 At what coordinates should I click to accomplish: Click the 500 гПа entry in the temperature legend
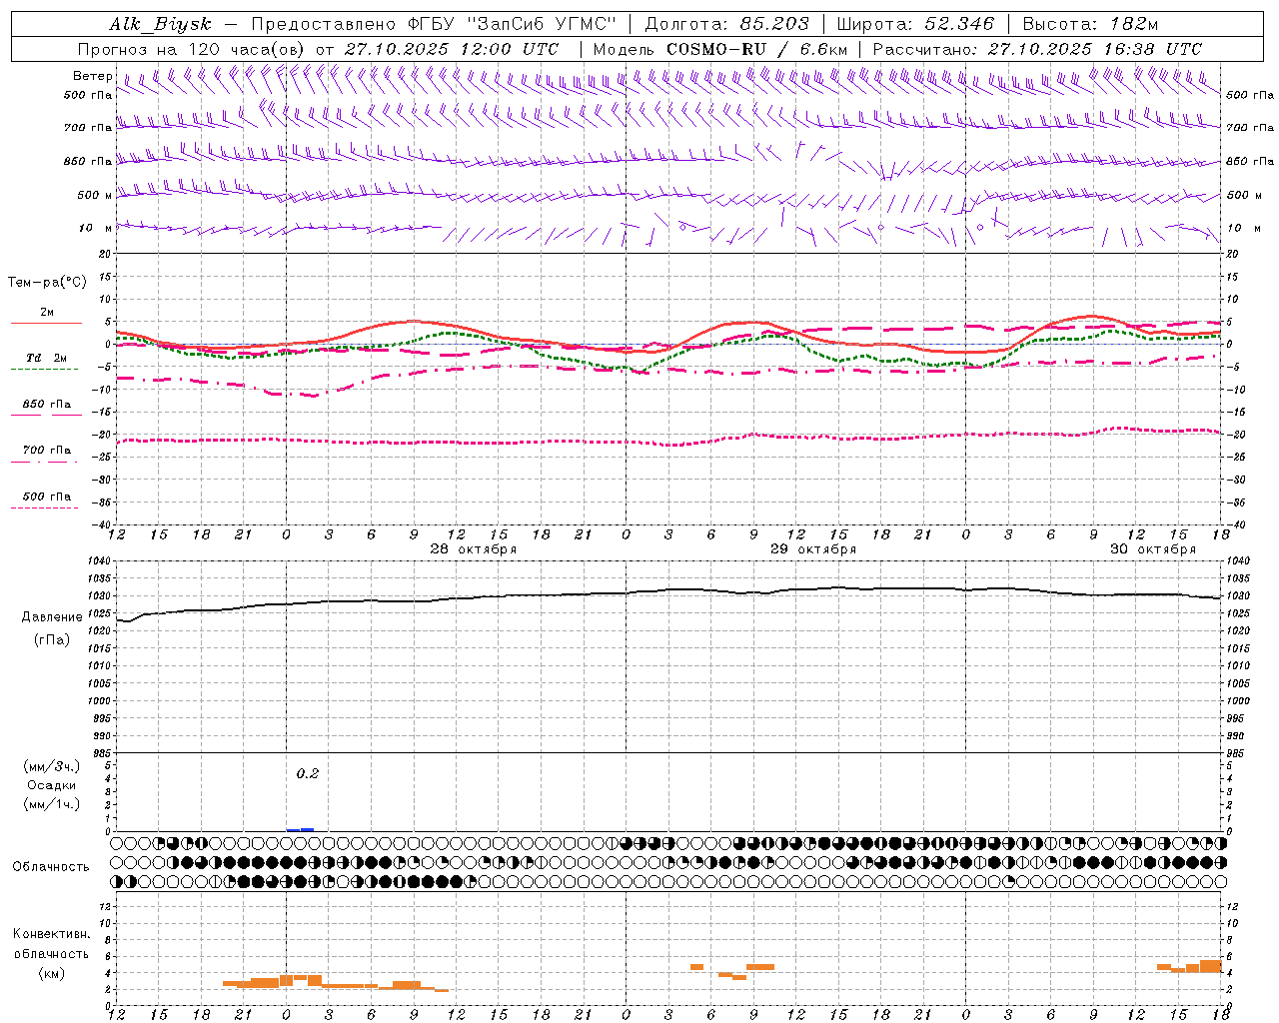point(47,497)
